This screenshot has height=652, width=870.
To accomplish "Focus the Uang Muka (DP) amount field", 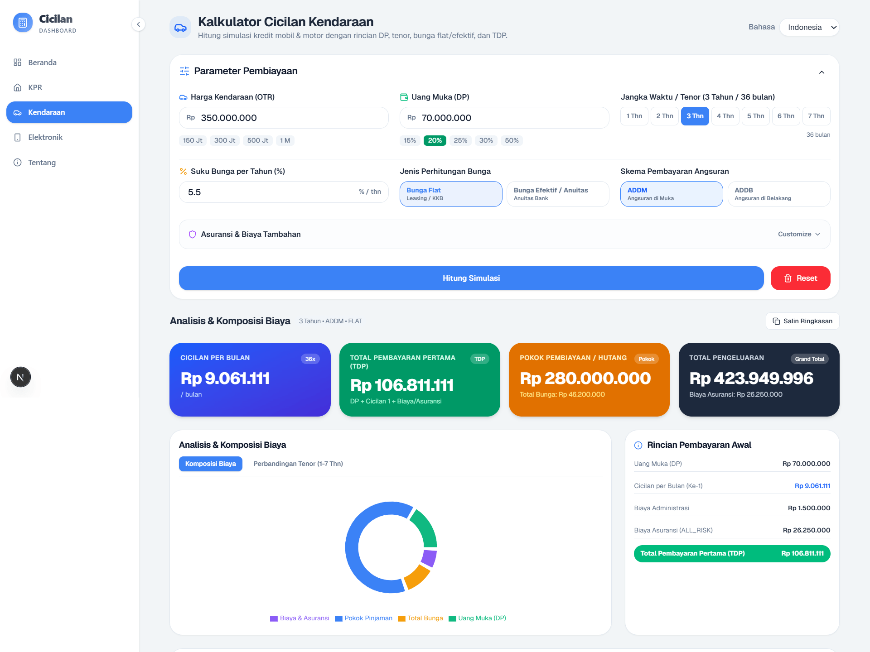I will click(x=504, y=118).
